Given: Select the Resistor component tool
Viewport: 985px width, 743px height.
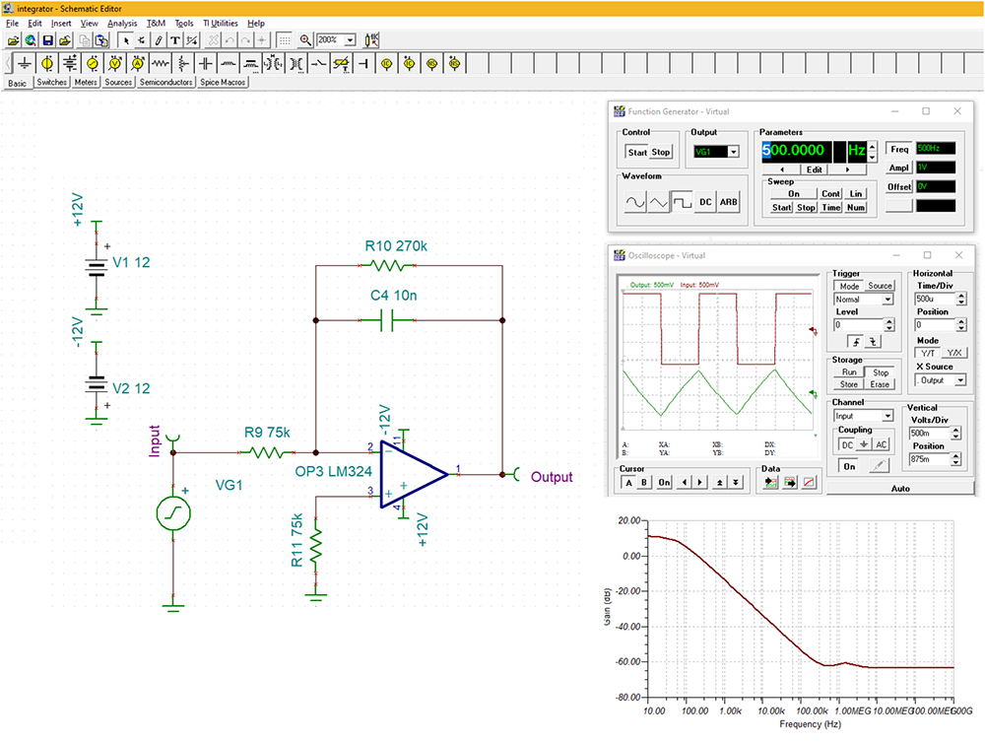Looking at the screenshot, I should click(160, 63).
